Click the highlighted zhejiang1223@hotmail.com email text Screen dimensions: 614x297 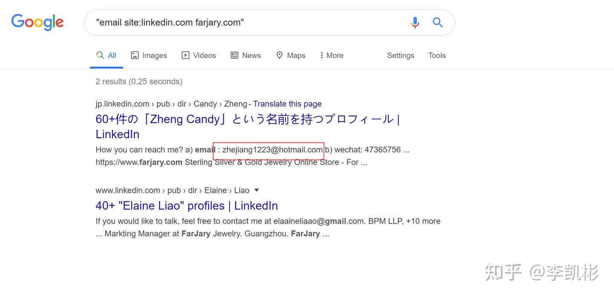click(x=272, y=150)
